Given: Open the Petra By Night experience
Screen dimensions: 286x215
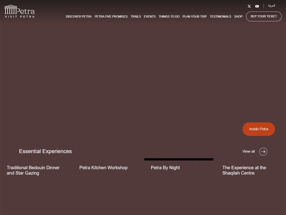Looking at the screenshot, I should (165, 168).
